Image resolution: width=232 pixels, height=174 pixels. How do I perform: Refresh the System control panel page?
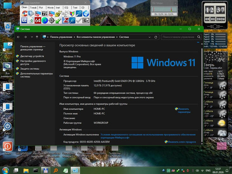tap(156, 37)
